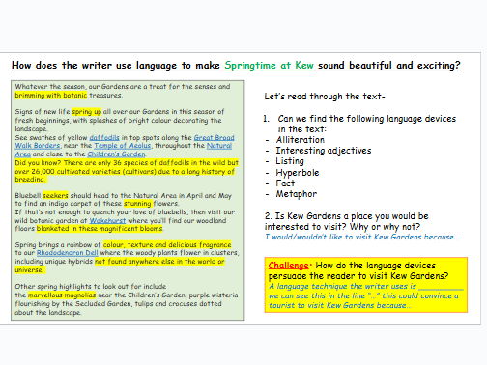The width and height of the screenshot is (487, 365).
Task: Click highlighted word 'seekers'
Action: point(55,195)
